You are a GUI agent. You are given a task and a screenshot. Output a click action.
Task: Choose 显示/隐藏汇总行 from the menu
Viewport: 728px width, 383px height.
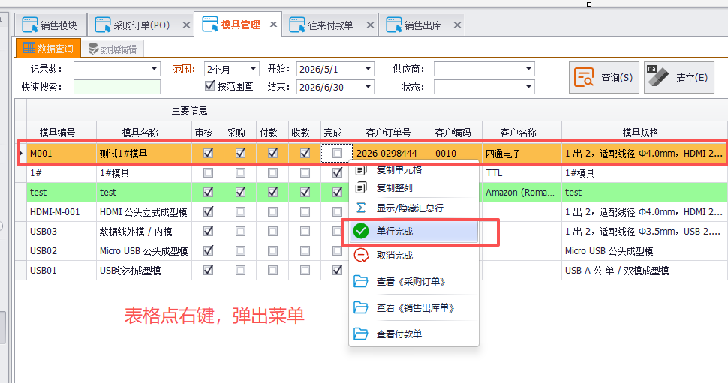pyautogui.click(x=414, y=208)
